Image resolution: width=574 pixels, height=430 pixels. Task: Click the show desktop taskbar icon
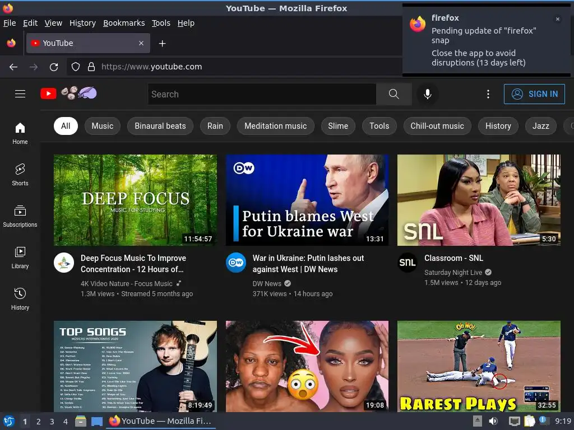pyautogui.click(x=96, y=421)
